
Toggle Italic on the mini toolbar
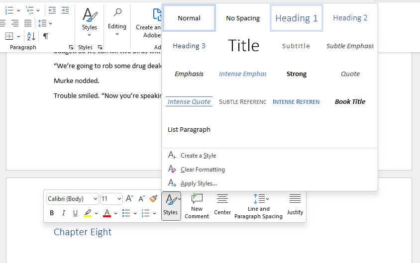[x=64, y=213]
